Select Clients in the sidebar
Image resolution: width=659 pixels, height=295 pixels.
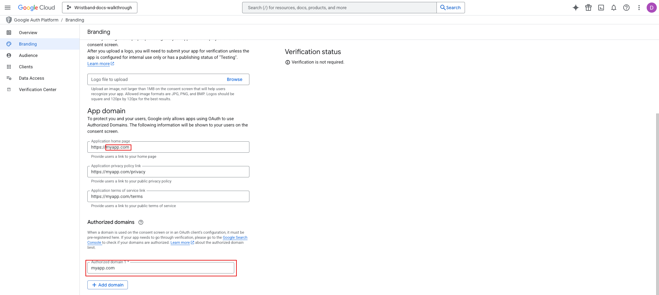click(40, 67)
